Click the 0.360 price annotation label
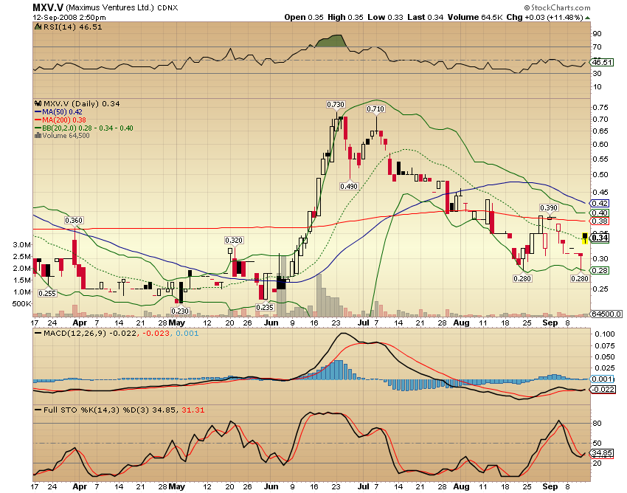This screenshot has height=493, width=627. click(74, 220)
